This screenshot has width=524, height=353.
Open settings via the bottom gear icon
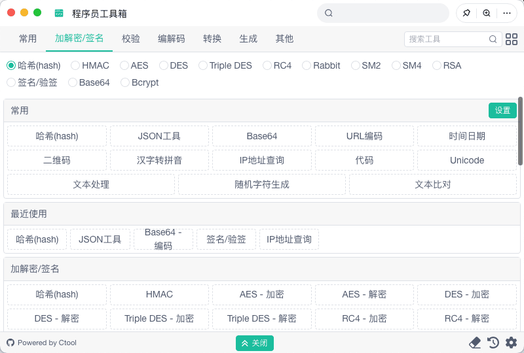(x=511, y=343)
